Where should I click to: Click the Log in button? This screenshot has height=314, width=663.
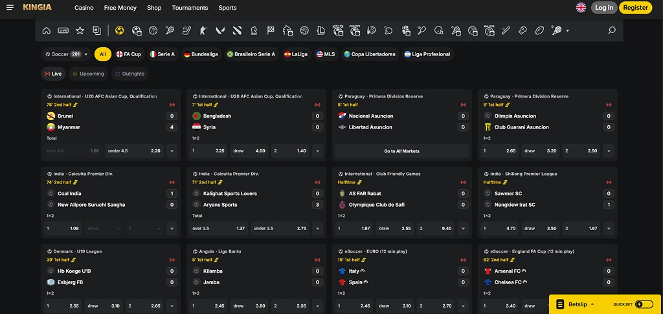coord(604,8)
